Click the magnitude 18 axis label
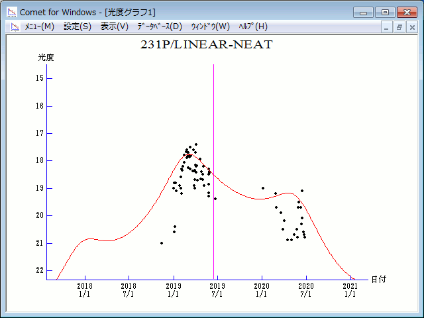 [40, 160]
